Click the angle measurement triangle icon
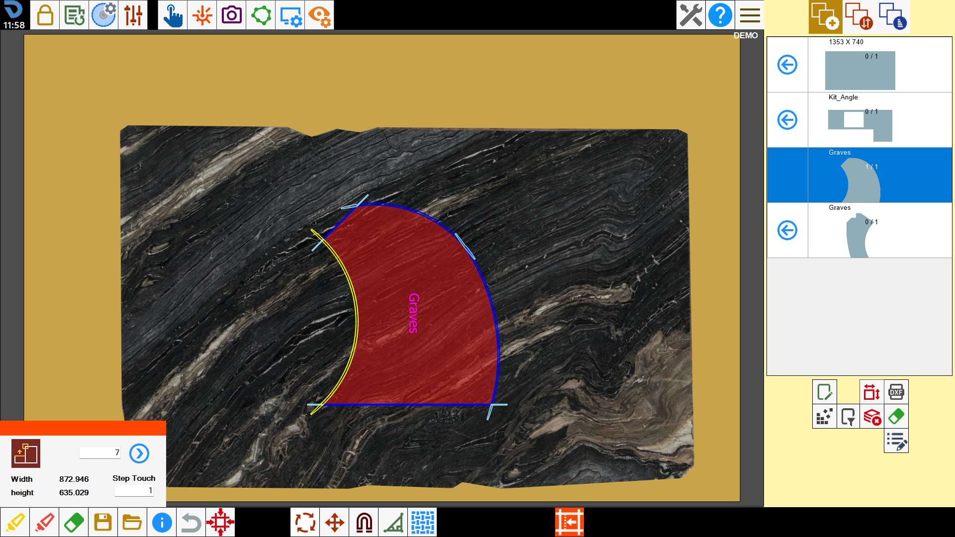This screenshot has height=537, width=955. point(393,522)
